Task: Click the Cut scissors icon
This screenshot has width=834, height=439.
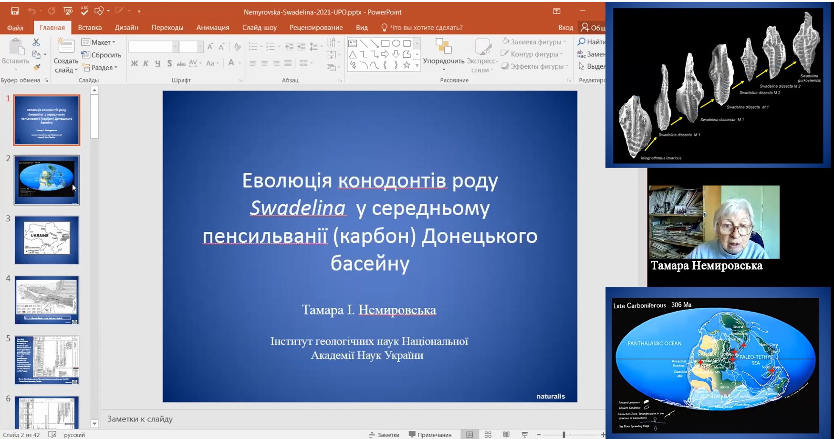Action: (36, 42)
